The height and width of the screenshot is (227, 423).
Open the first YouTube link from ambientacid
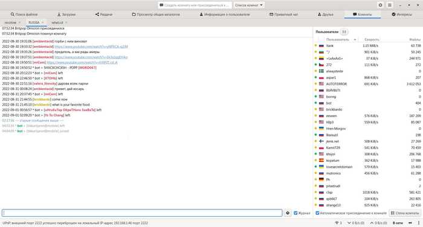(91, 46)
